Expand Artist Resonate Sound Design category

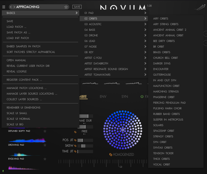[x=114, y=69]
